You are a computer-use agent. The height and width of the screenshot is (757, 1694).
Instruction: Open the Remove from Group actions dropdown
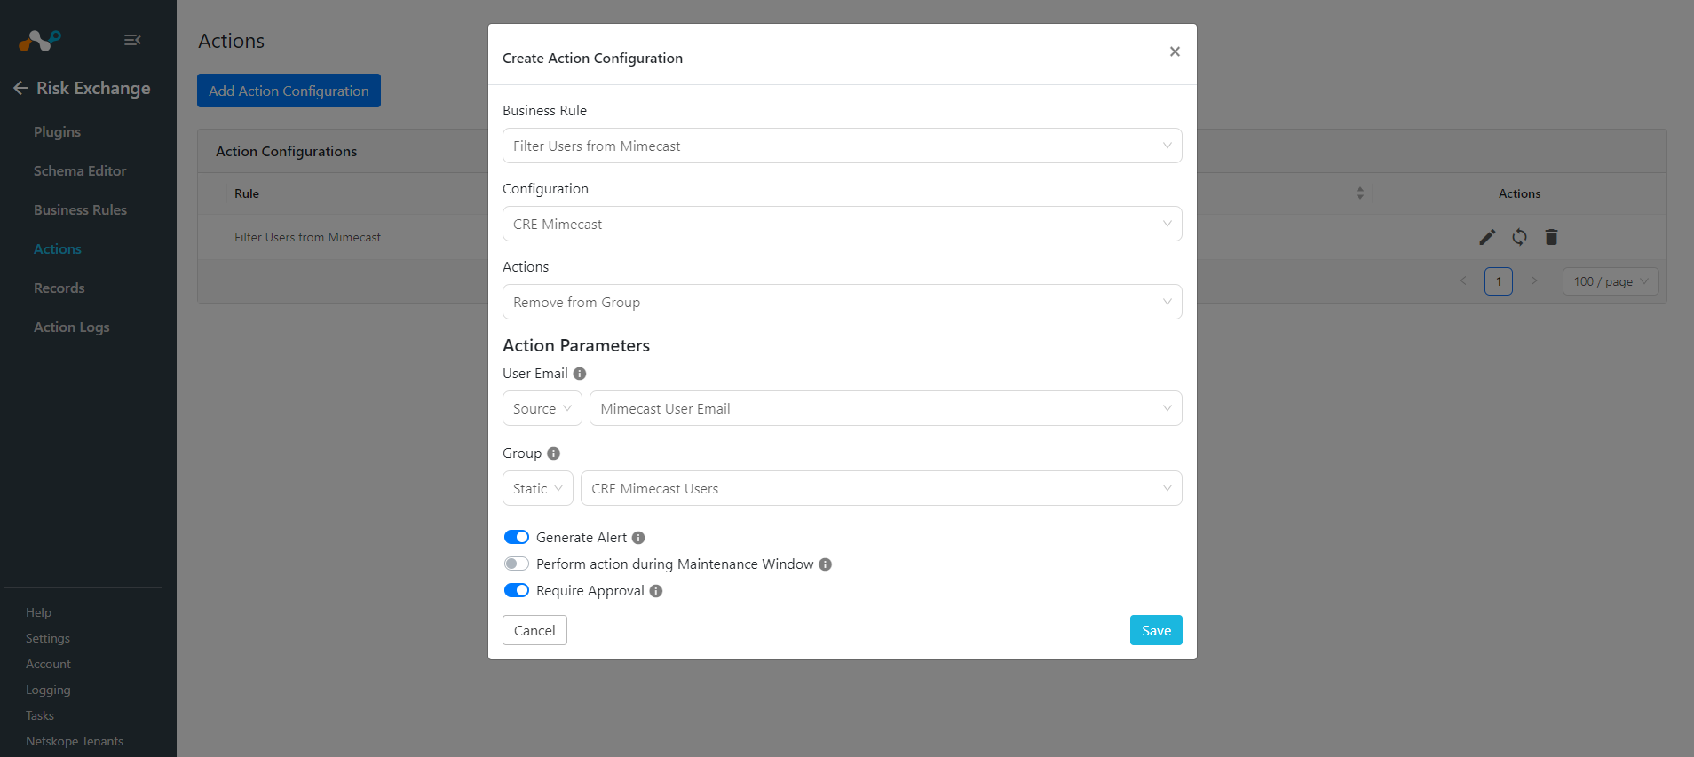coord(842,302)
